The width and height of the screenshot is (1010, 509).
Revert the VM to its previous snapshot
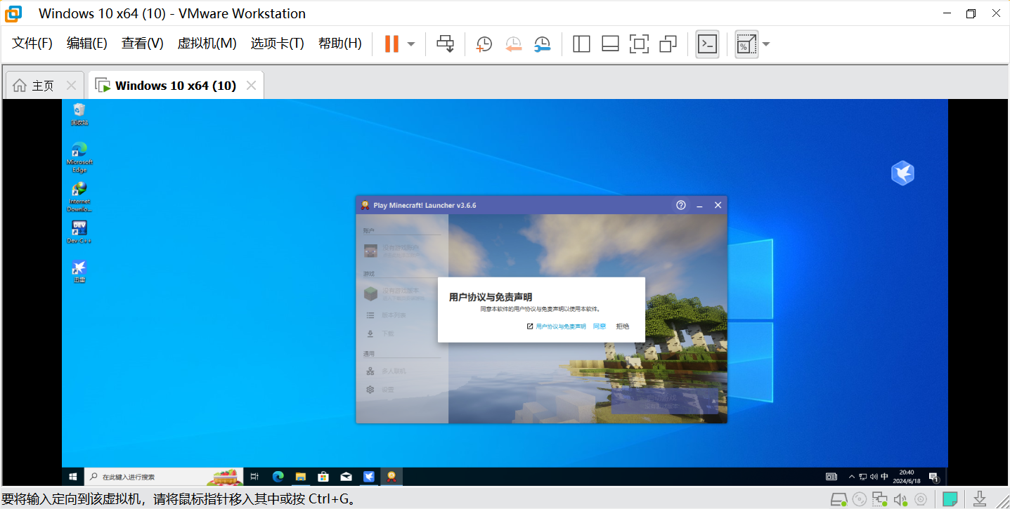pos(513,44)
